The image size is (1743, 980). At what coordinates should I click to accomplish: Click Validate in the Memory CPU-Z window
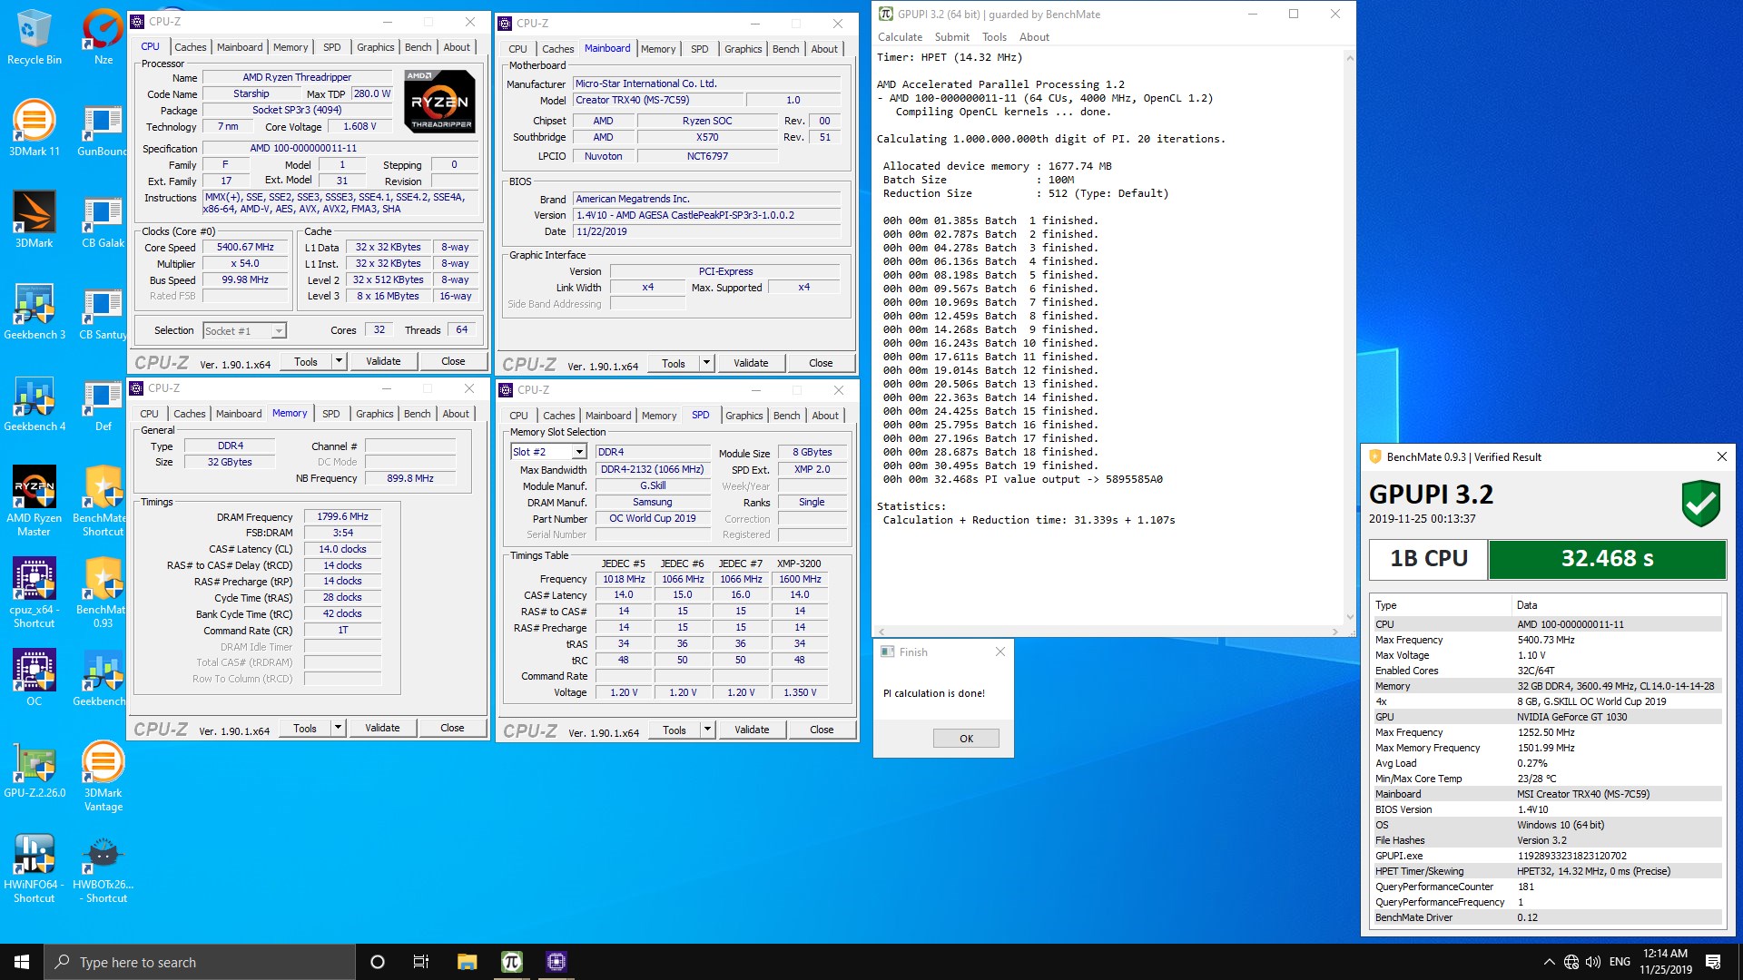click(382, 728)
